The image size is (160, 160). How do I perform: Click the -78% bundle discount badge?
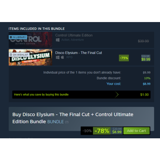[x=102, y=131]
